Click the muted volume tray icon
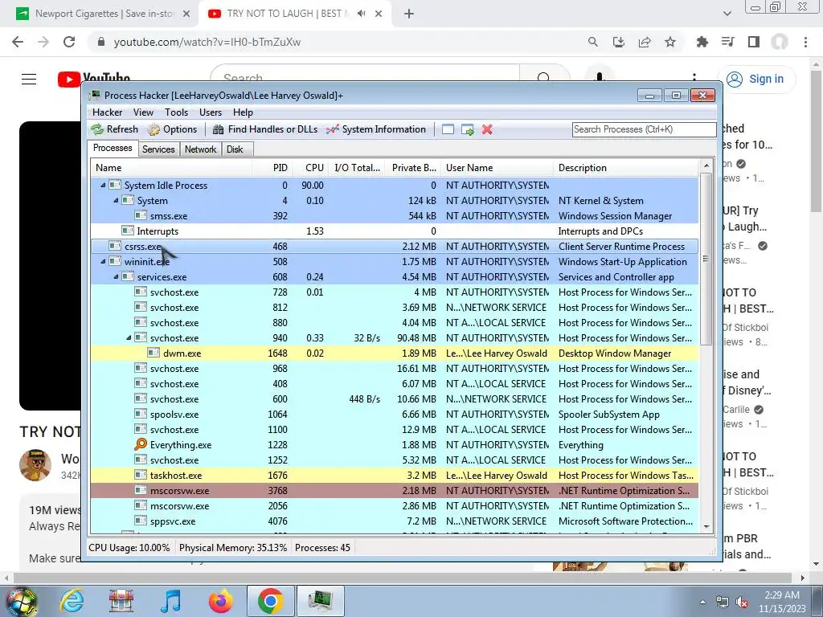 point(742,602)
